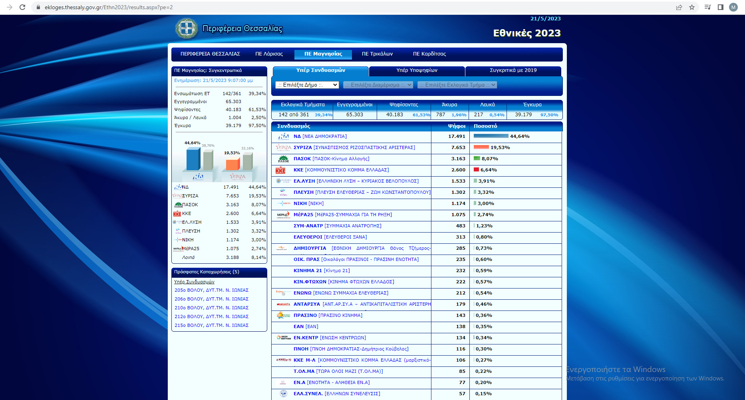
Task: Switch to the ΠΕ Λάρισας tab
Action: pos(269,54)
